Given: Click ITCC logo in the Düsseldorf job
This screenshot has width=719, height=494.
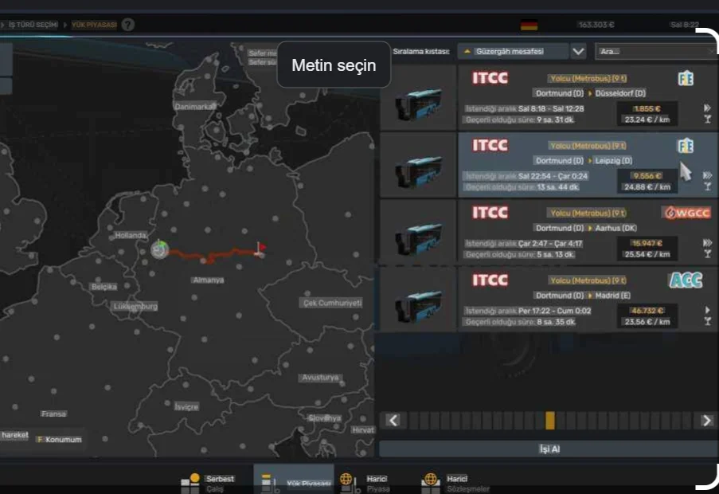Looking at the screenshot, I should click(490, 78).
